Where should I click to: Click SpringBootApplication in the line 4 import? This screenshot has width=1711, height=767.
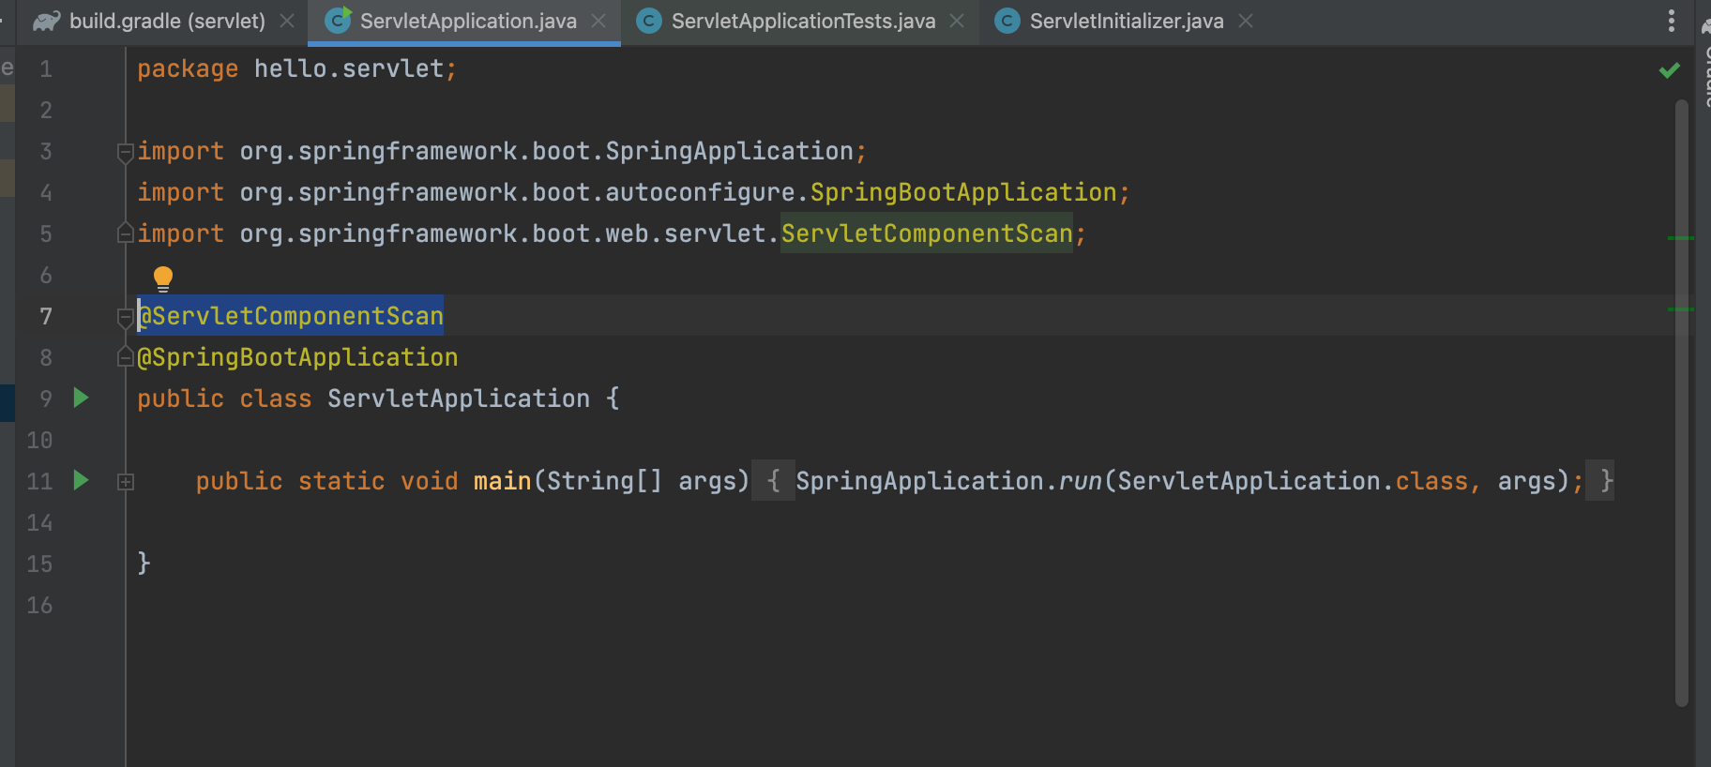[964, 192]
